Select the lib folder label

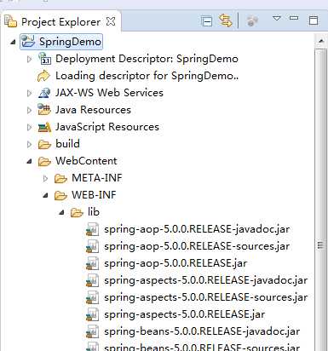coord(94,212)
